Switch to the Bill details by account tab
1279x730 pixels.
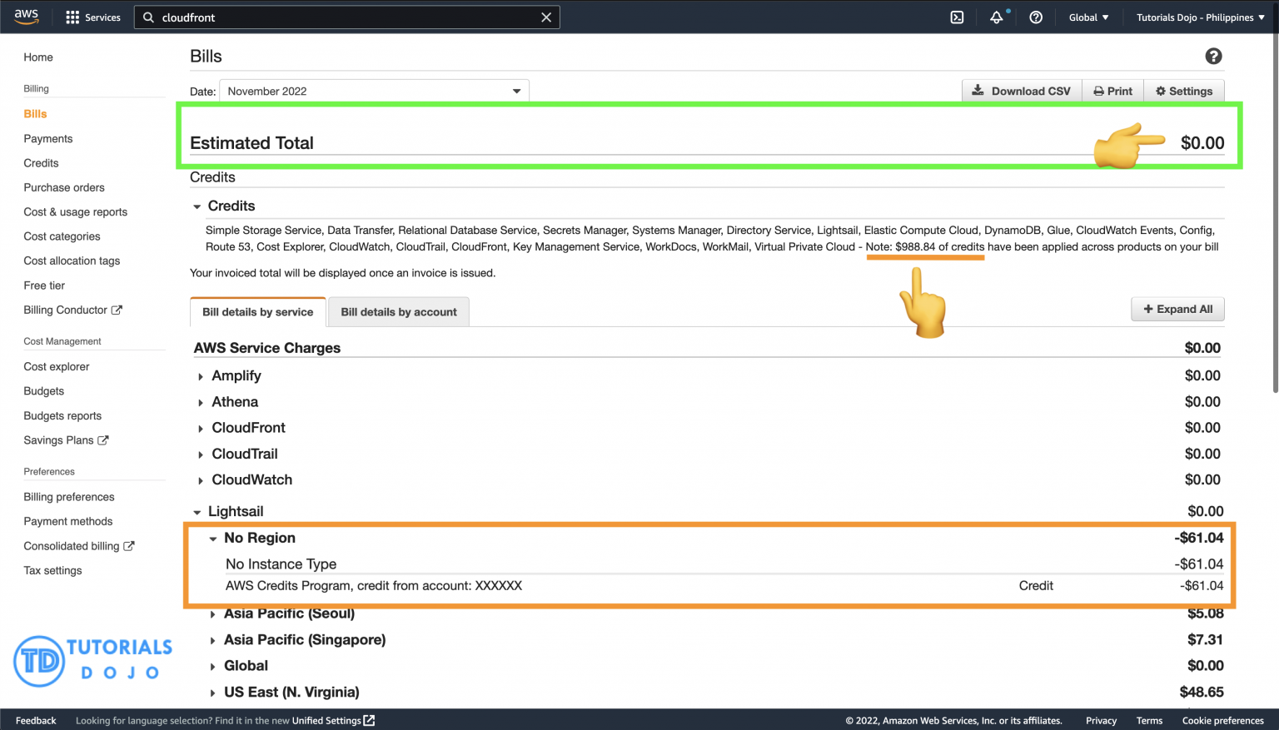(398, 311)
